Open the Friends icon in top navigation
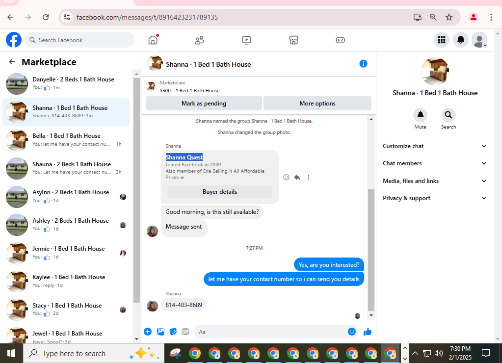This screenshot has height=363, width=502. tap(199, 40)
